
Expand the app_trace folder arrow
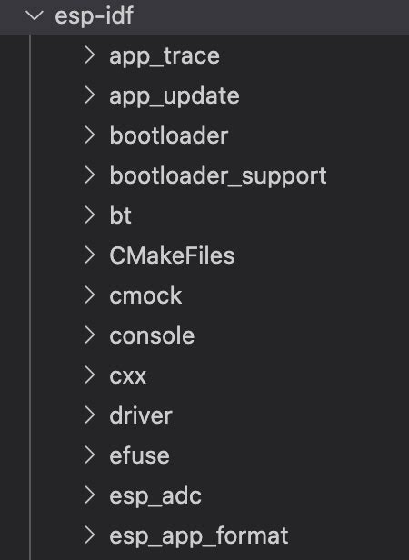click(90, 55)
